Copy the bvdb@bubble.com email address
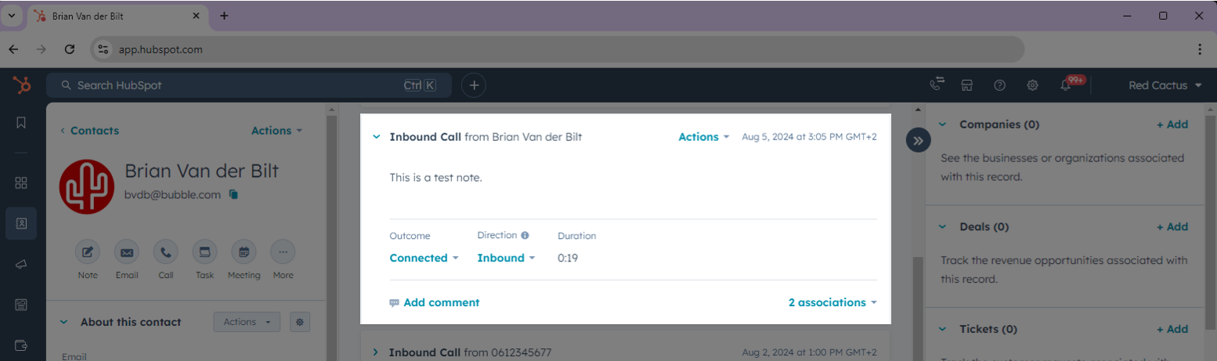Image resolution: width=1217 pixels, height=361 pixels. click(x=233, y=195)
